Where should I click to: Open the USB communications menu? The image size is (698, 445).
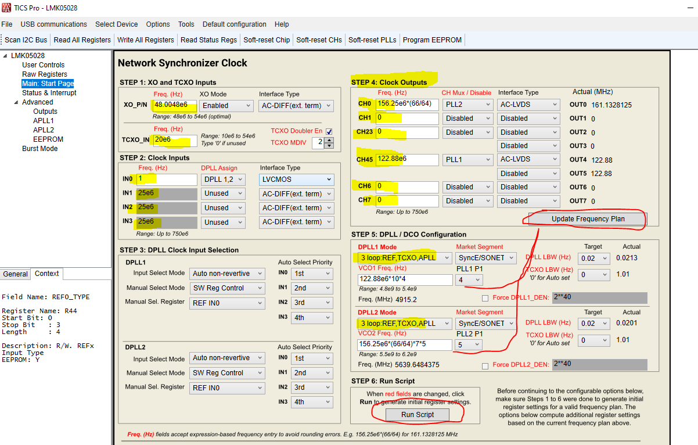(54, 24)
